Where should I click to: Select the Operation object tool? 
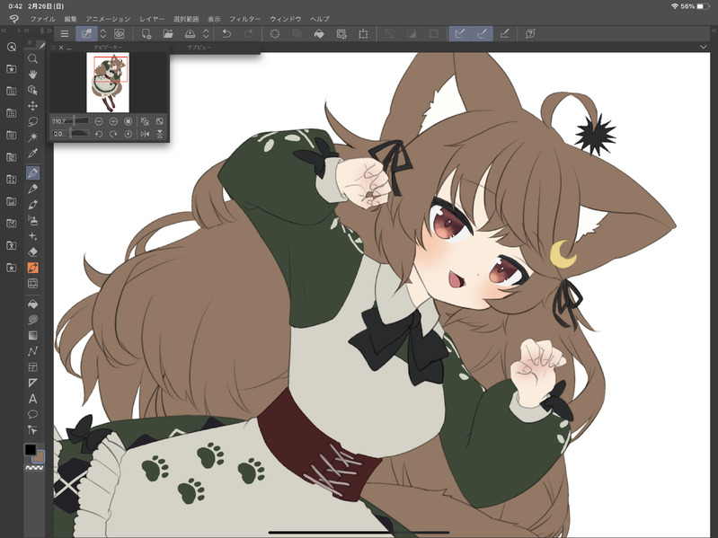(x=32, y=90)
